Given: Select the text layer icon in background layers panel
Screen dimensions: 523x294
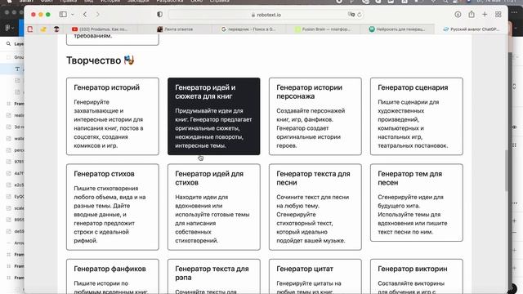Looking at the screenshot, I should (x=17, y=69).
